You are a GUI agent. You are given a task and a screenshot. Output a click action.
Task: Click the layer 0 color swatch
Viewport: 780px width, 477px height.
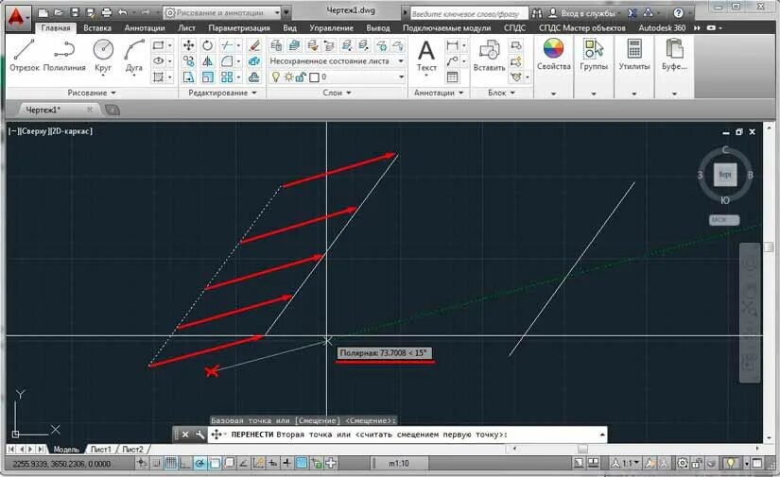(x=315, y=77)
